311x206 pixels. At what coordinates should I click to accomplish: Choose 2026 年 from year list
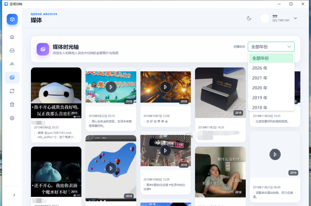point(271,68)
